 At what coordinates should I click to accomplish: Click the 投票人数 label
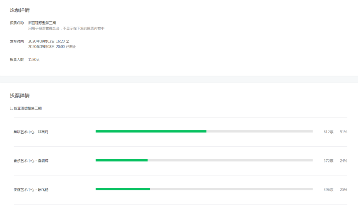(17, 59)
